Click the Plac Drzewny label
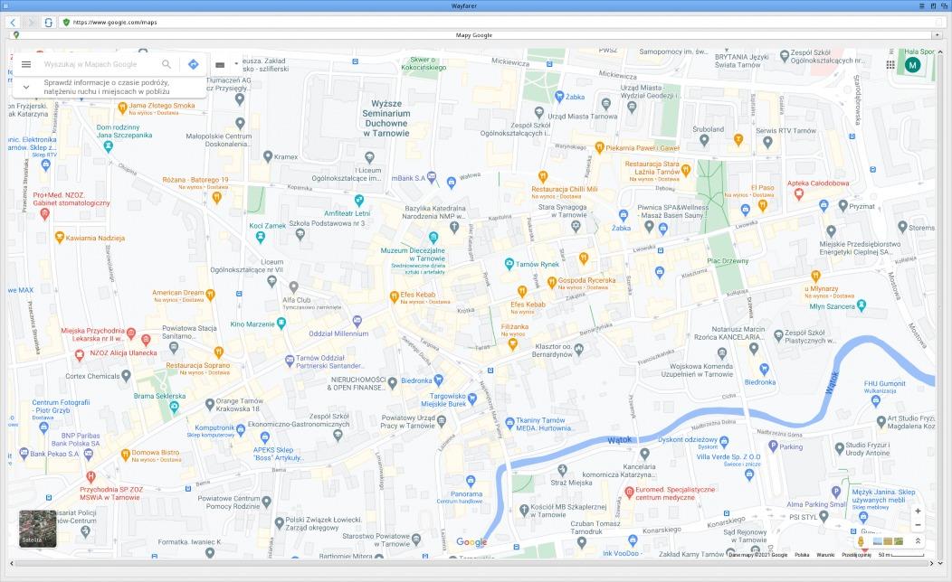Screen dimensions: 952x582 coord(728,260)
